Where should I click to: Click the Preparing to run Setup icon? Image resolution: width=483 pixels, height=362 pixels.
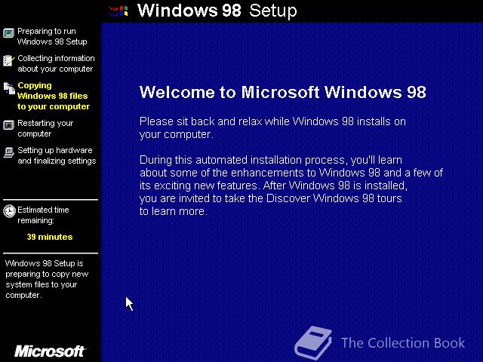pos(8,33)
